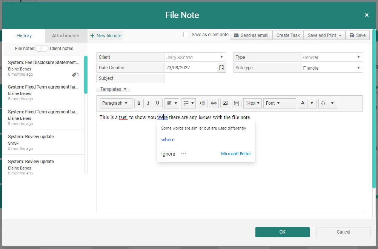Screen dimensions: 378x249
Task: Insert an image into the note
Action: point(225,103)
